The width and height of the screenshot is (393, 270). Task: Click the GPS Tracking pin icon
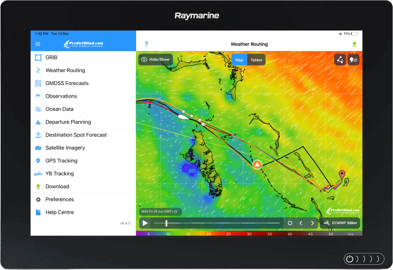tap(38, 161)
